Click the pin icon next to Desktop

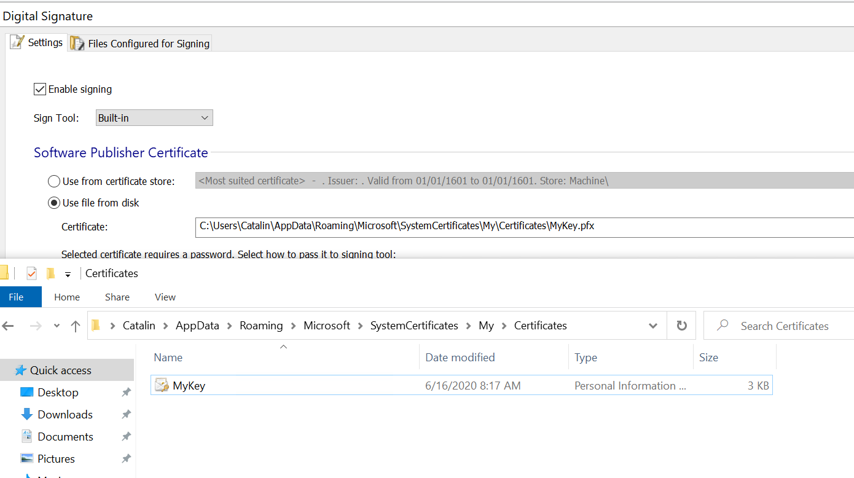click(x=126, y=392)
